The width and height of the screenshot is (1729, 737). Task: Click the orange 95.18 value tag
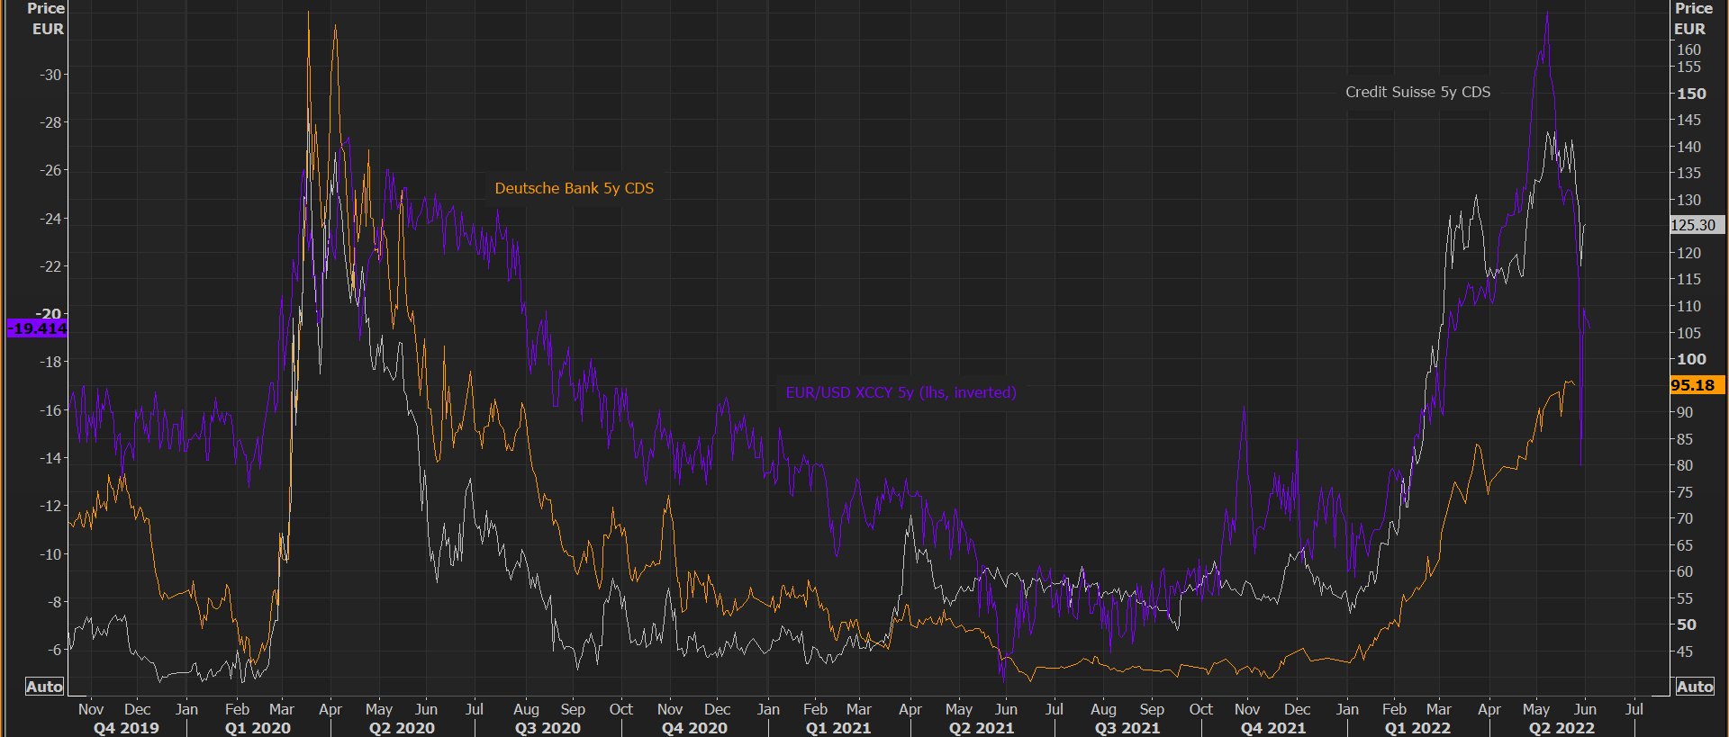pos(1697,385)
